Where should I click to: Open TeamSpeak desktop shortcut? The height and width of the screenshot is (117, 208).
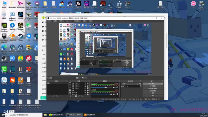point(21,49)
